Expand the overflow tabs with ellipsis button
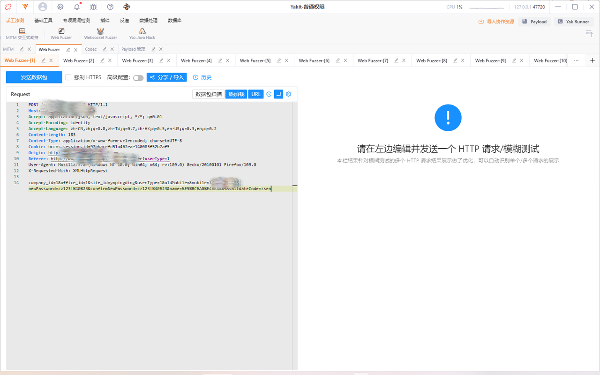This screenshot has width=600, height=375. coord(576,60)
